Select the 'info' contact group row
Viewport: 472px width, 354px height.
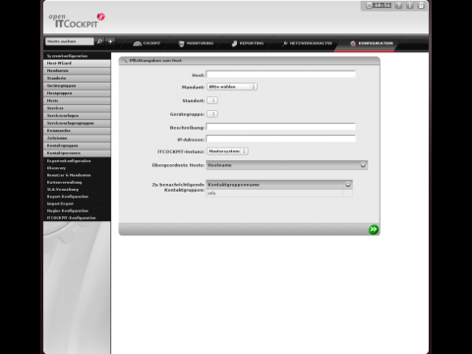pyautogui.click(x=279, y=194)
